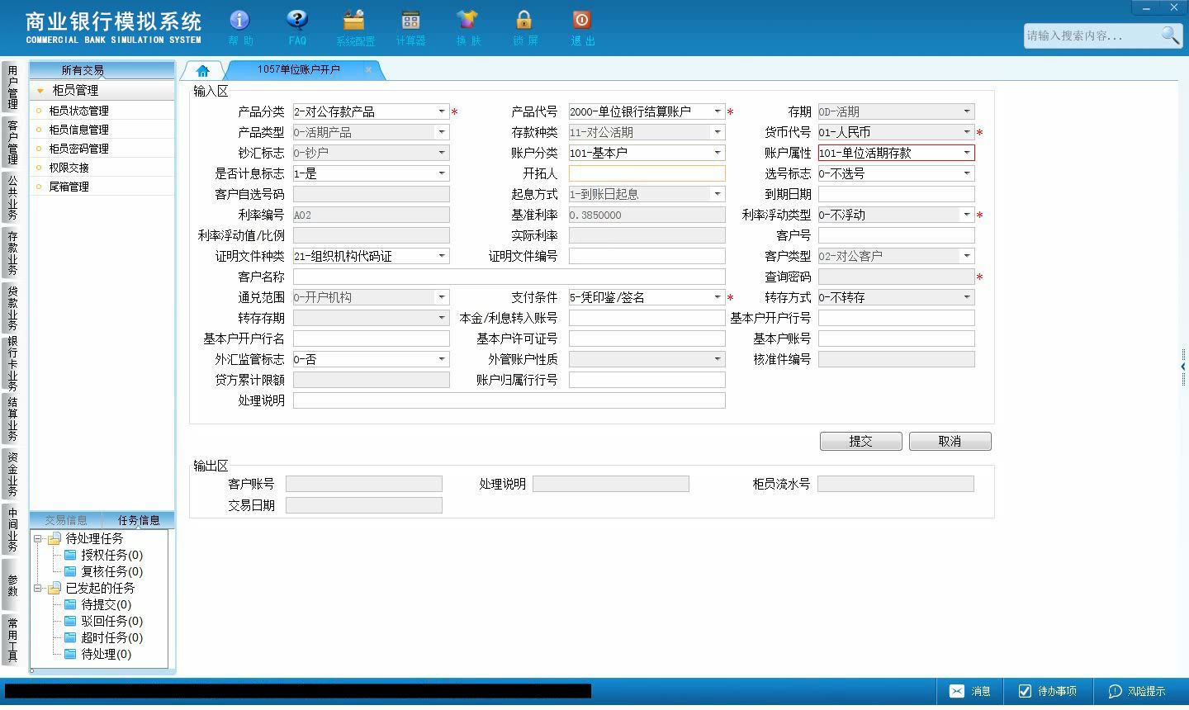Open 权限交接 menu item
Image resolution: width=1189 pixels, height=710 pixels.
click(x=102, y=168)
